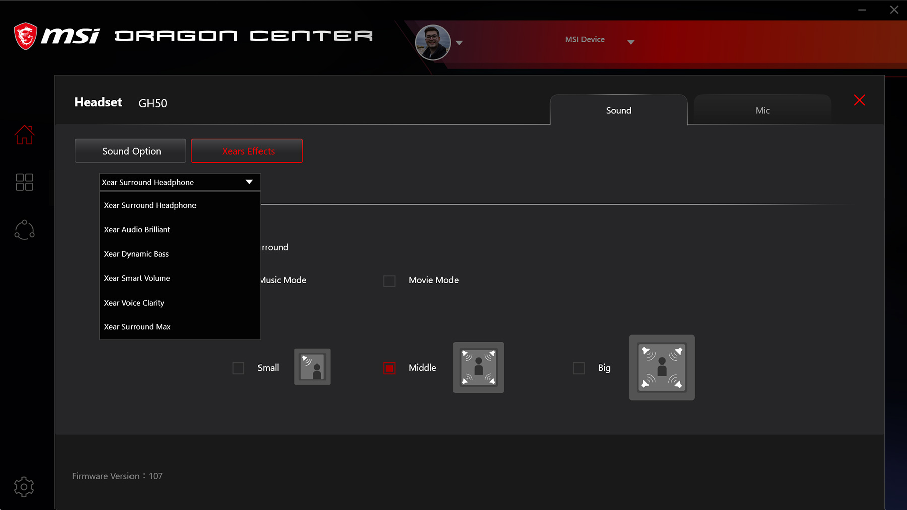This screenshot has width=907, height=510.
Task: Choose Xear Surround Max from the list
Action: click(x=180, y=327)
